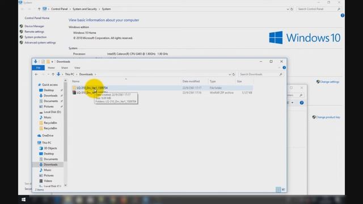Open pinned Downloads under Quick access

[50, 96]
